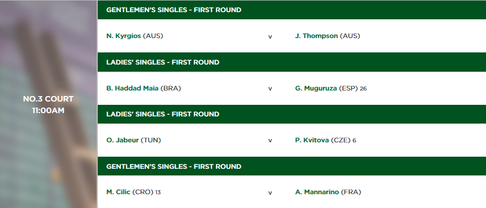Open M. Cilic player link
This screenshot has width=486, height=208.
pos(118,192)
